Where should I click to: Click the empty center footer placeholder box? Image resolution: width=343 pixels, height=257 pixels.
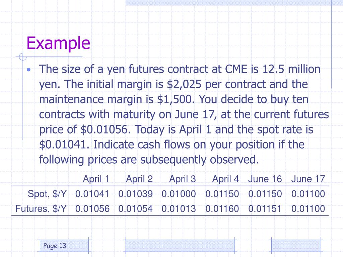[180, 246]
